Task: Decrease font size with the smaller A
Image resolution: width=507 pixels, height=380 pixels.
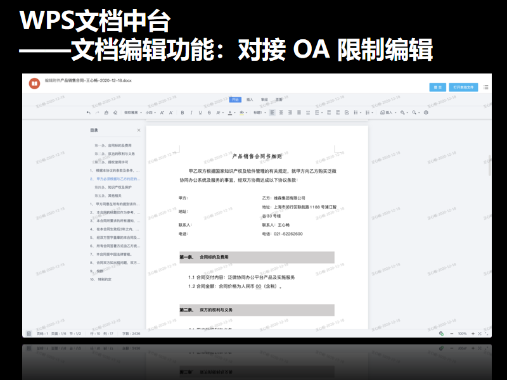Action: pyautogui.click(x=171, y=113)
